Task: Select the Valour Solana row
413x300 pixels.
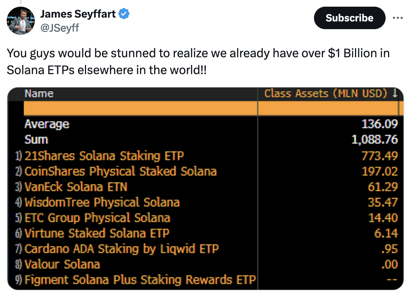Action: click(62, 264)
